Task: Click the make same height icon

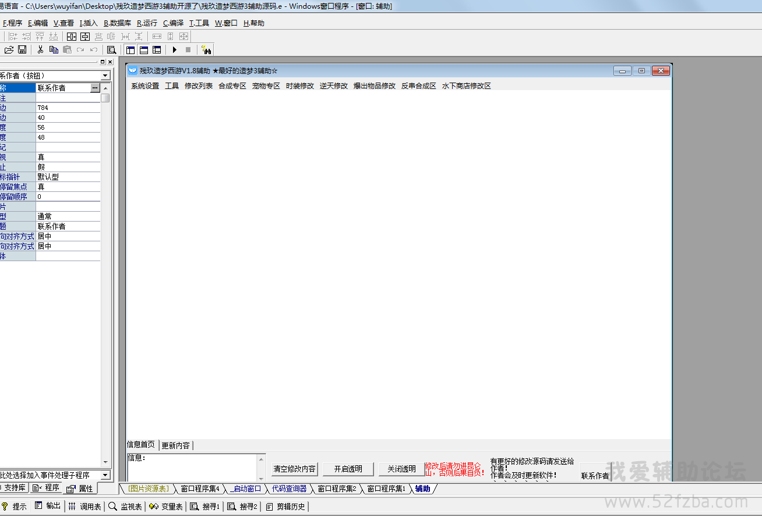Action: click(x=170, y=37)
